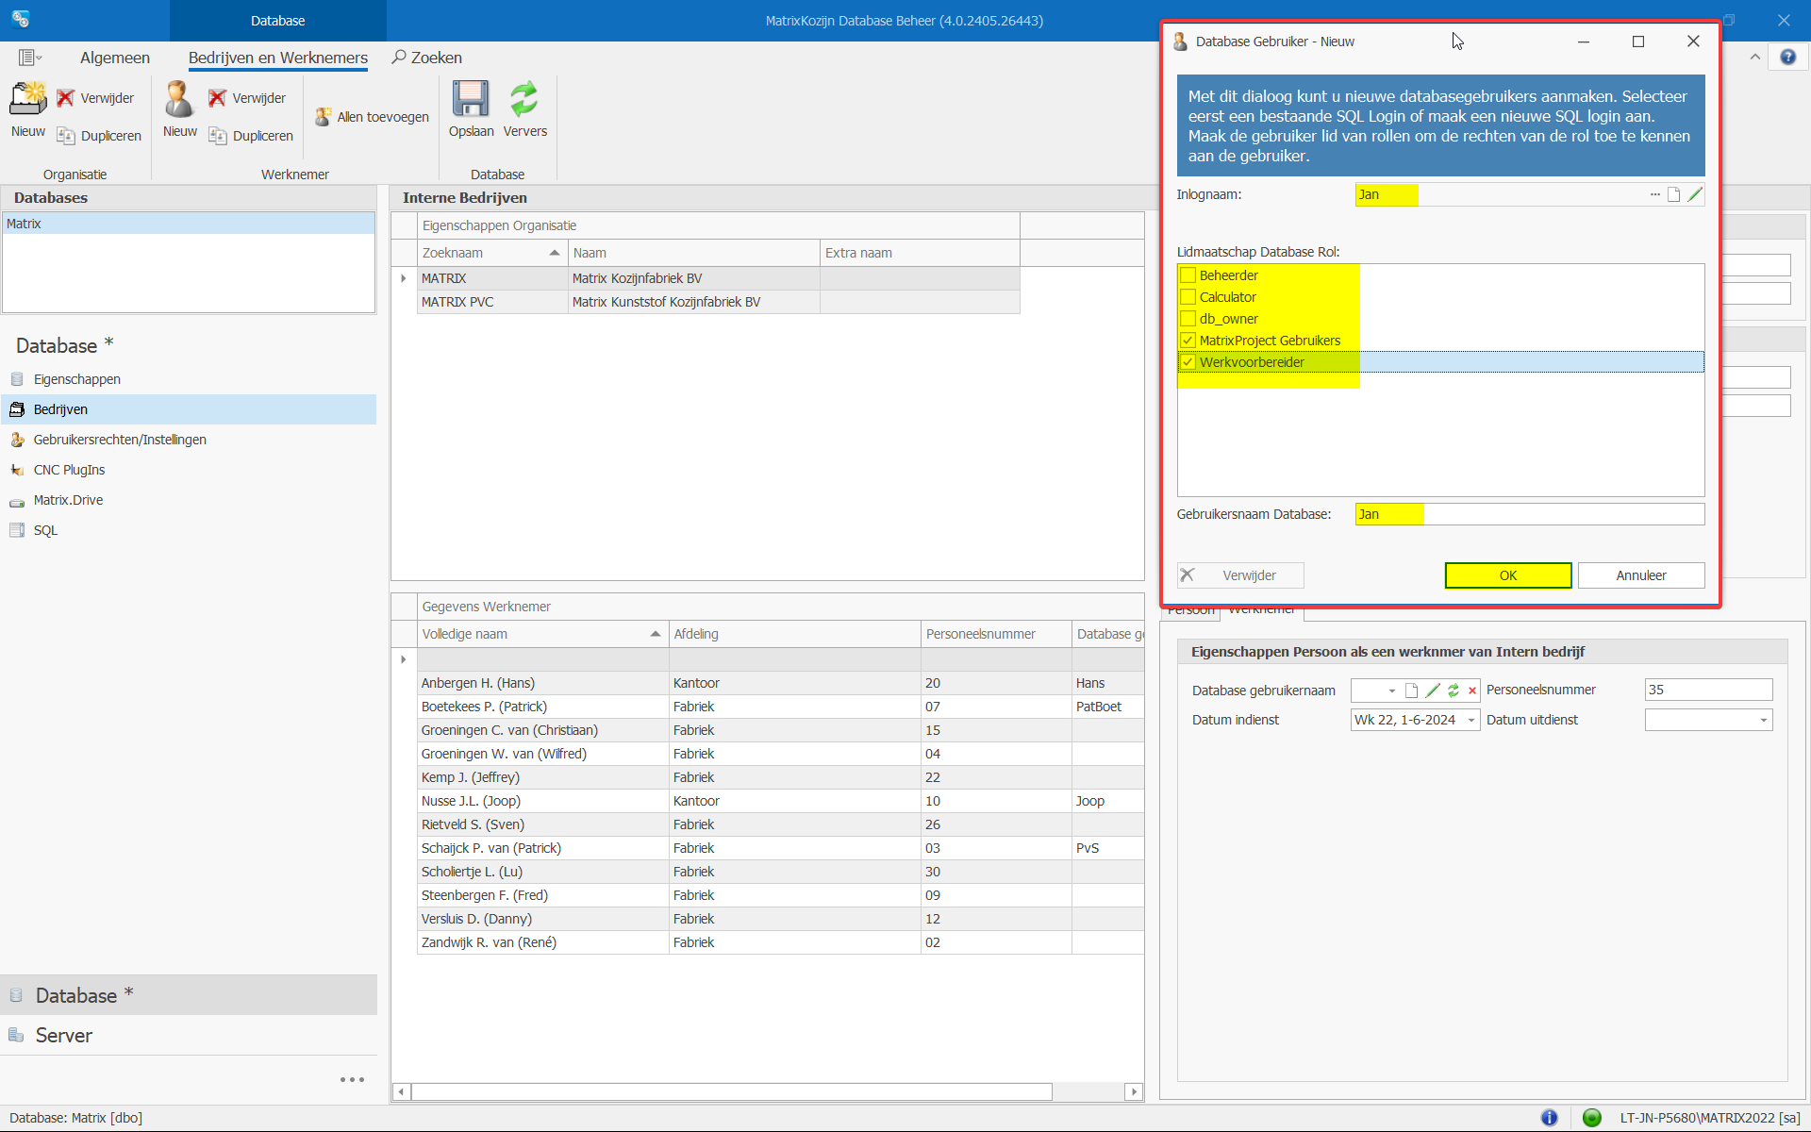Check the Beheerder role checkbox

click(1188, 275)
